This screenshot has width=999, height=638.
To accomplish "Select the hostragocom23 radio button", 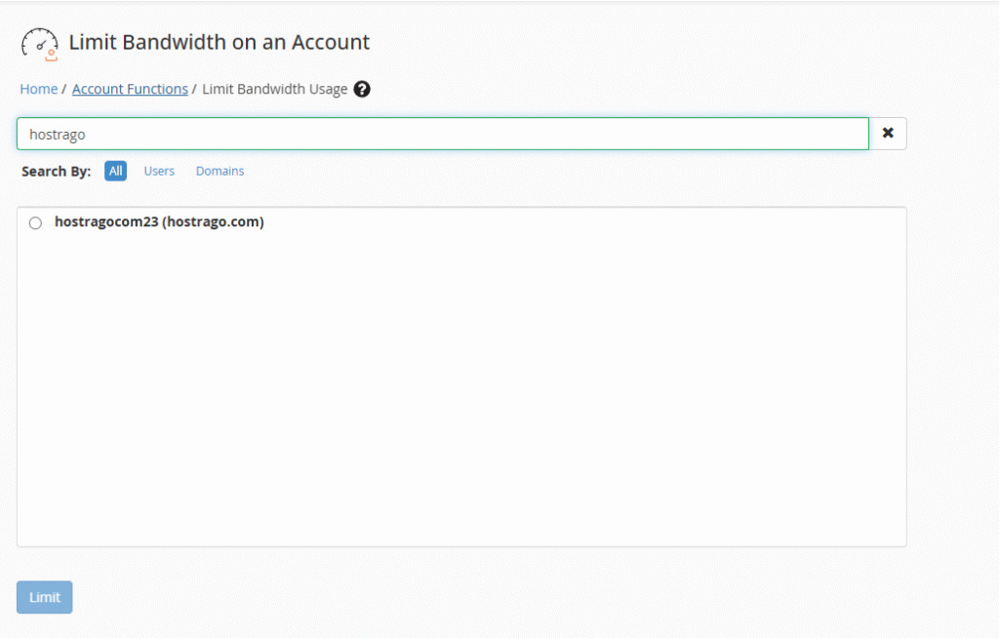I will pyautogui.click(x=36, y=222).
